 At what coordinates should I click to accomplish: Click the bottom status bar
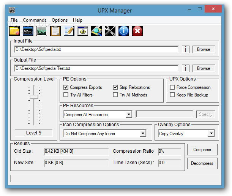click(x=115, y=179)
